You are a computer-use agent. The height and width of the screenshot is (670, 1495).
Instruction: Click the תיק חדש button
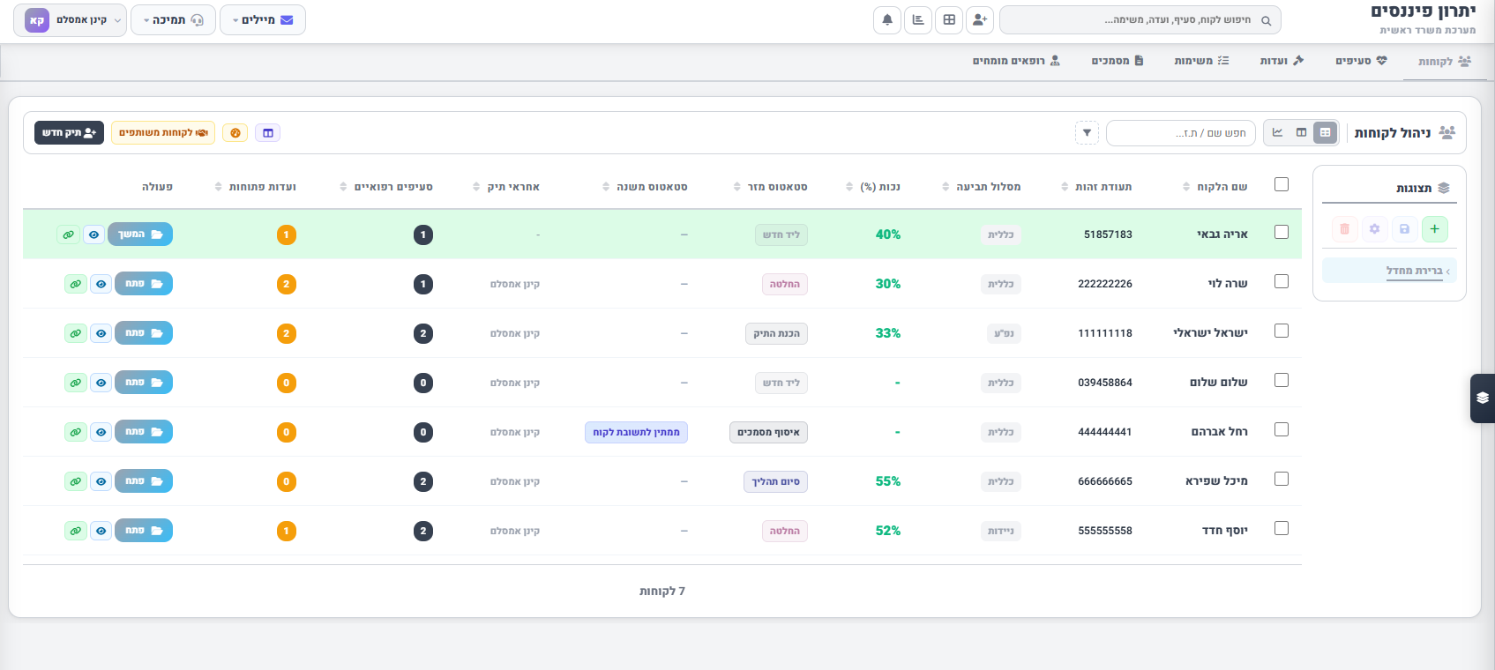(69, 133)
